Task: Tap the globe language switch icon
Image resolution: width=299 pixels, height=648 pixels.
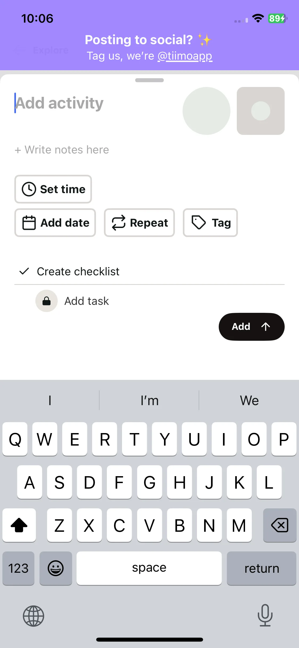Action: click(x=33, y=616)
